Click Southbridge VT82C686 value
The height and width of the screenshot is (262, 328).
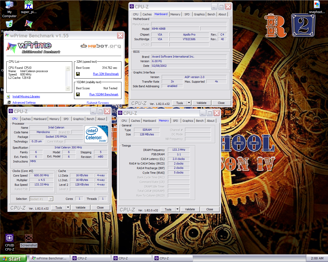pos(189,39)
